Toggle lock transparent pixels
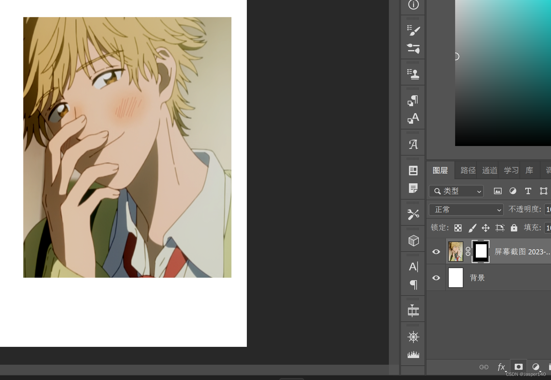The height and width of the screenshot is (380, 551). point(458,228)
